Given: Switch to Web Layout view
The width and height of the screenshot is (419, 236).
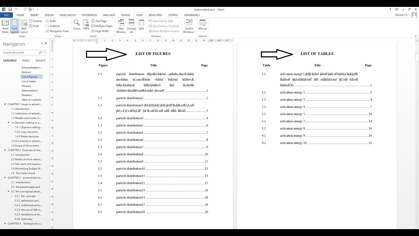Looking at the screenshot, I should (x=24, y=27).
